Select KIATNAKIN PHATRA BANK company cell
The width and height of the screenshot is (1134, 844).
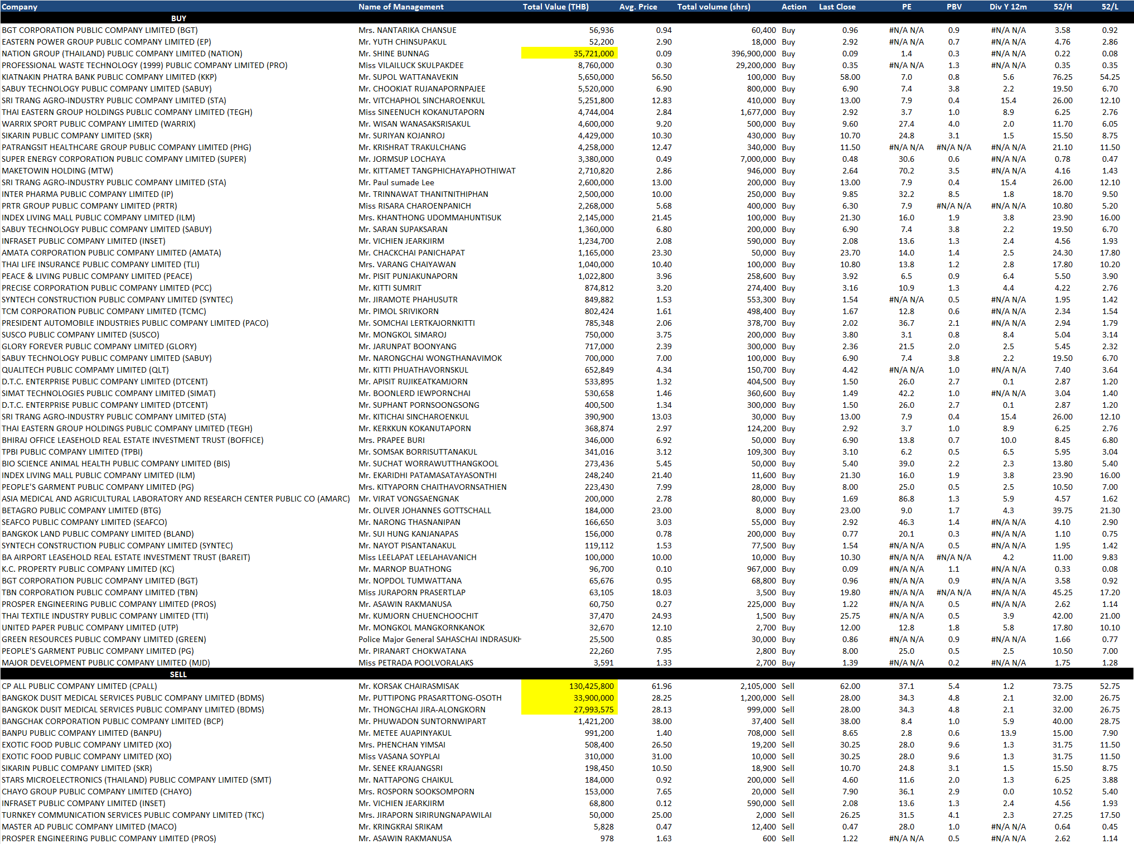(109, 77)
